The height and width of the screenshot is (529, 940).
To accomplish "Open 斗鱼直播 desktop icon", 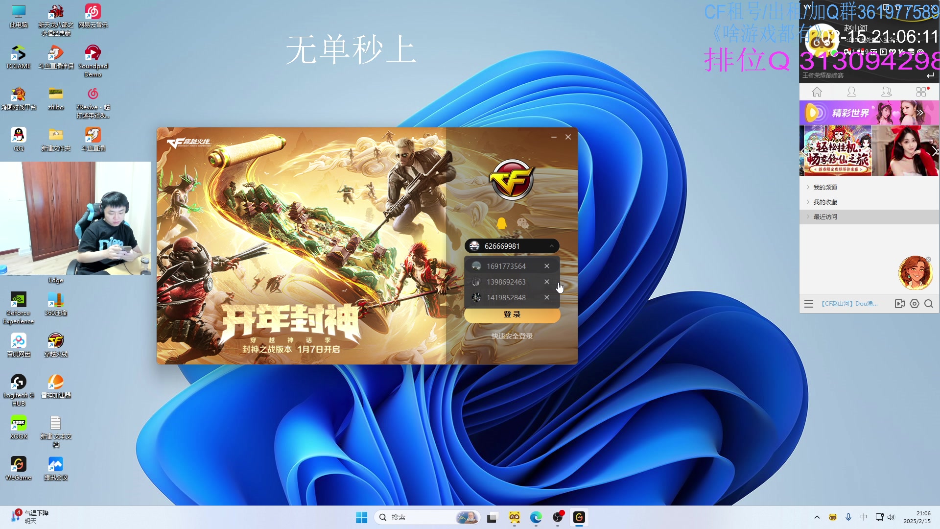I will (93, 140).
